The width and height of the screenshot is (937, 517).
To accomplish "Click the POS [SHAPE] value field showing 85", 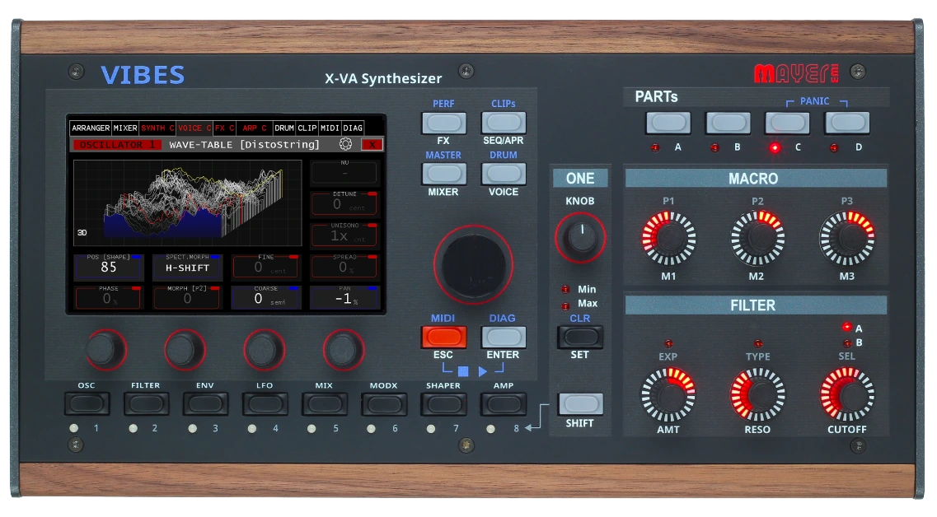I will [x=109, y=268].
